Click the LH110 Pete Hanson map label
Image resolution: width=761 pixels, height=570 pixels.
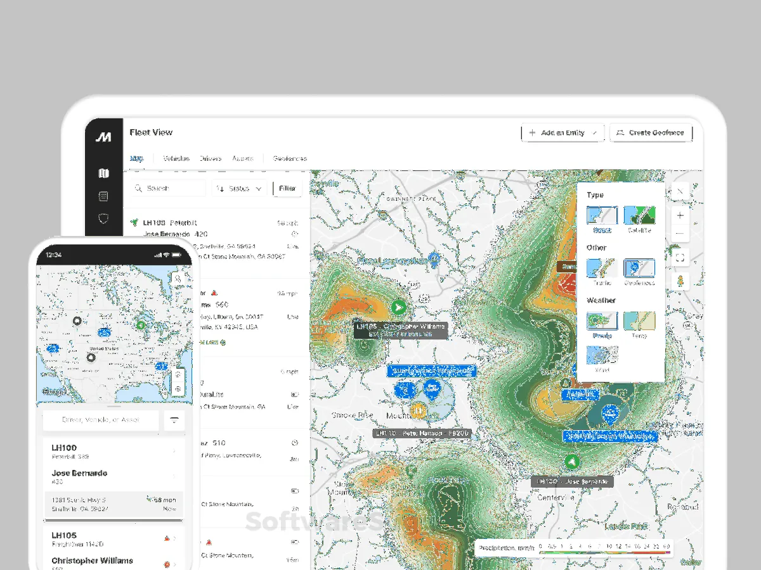(422, 433)
